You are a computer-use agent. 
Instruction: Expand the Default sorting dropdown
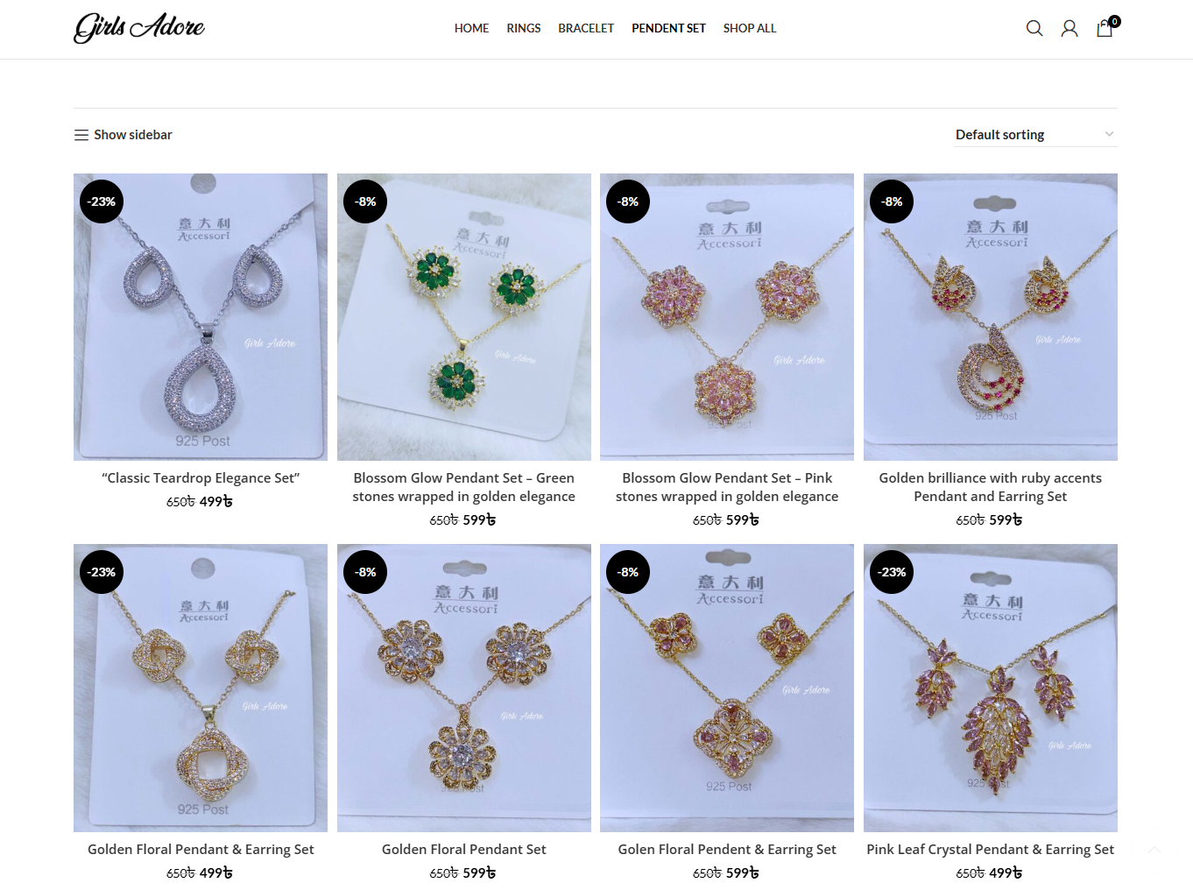click(1036, 135)
